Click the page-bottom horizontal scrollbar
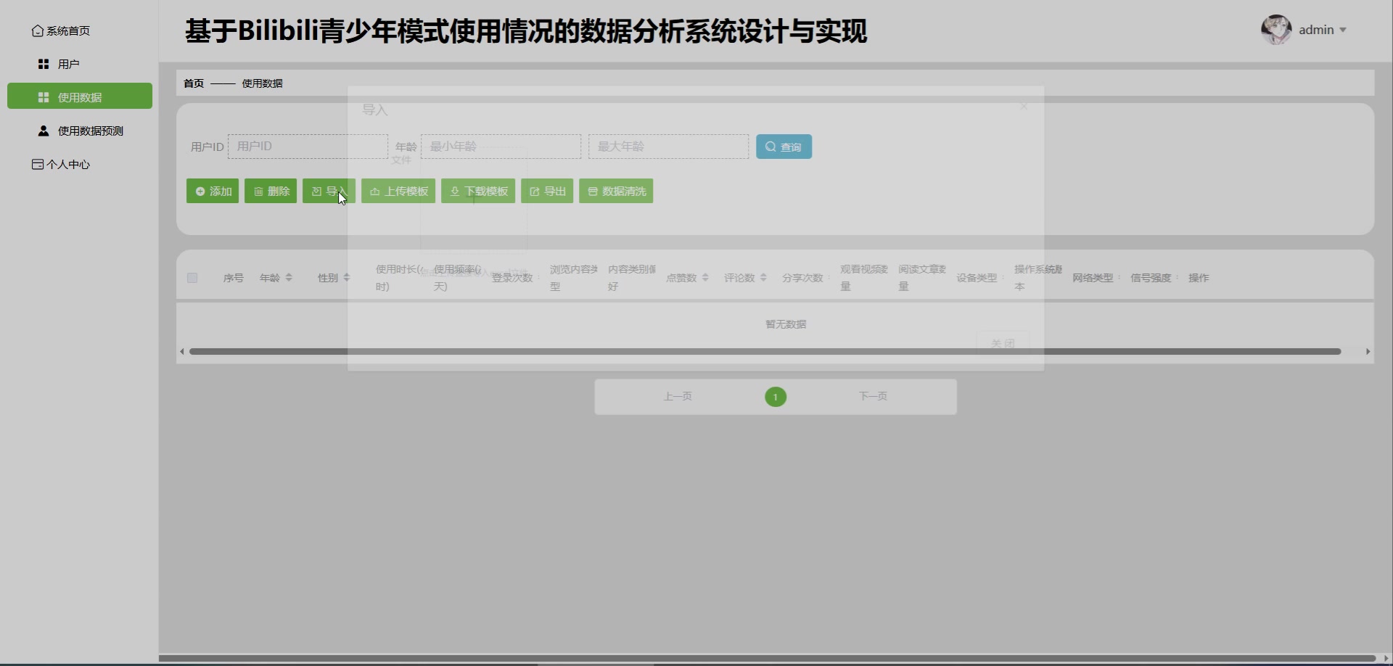Image resolution: width=1393 pixels, height=666 pixels. pos(767,659)
